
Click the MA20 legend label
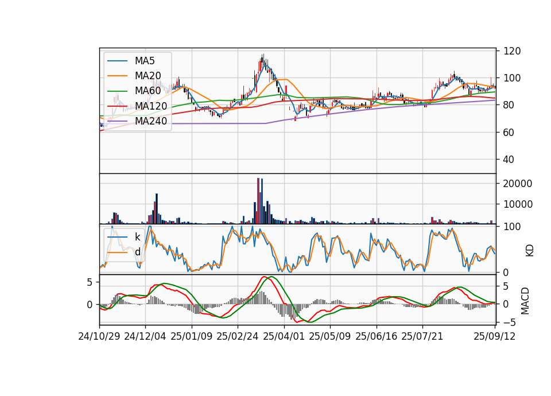(x=148, y=76)
